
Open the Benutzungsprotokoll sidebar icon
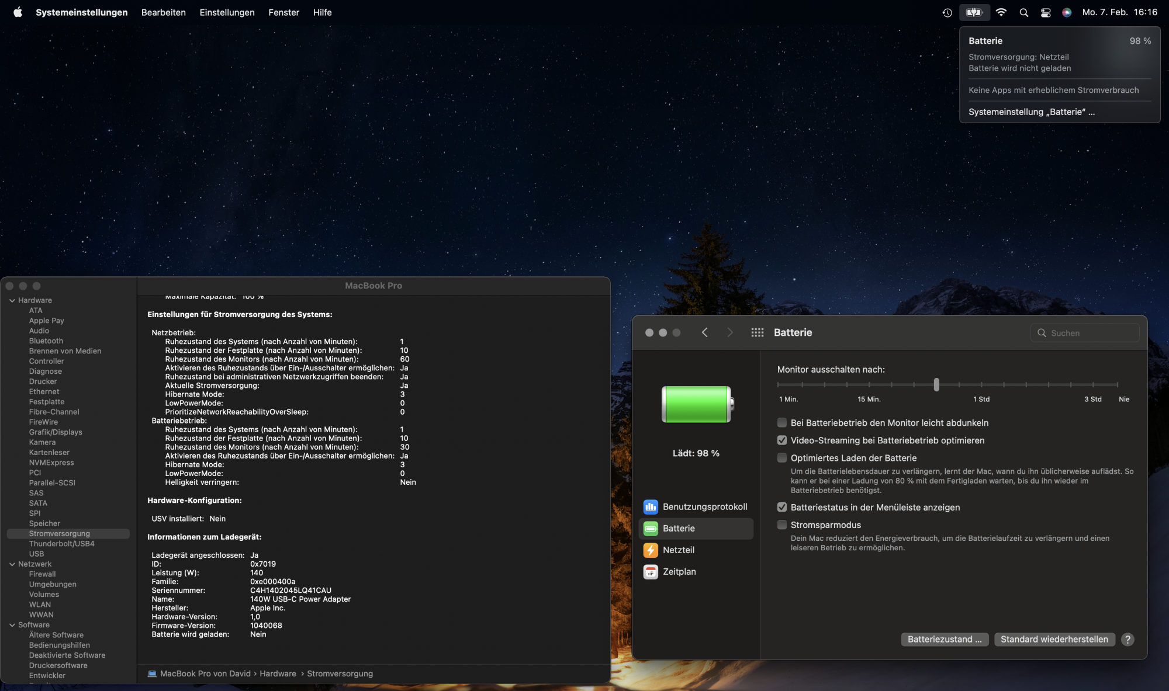coord(651,506)
